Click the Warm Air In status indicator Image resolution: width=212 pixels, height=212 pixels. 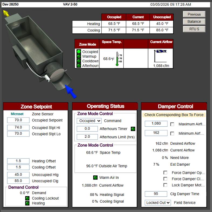click(95, 178)
